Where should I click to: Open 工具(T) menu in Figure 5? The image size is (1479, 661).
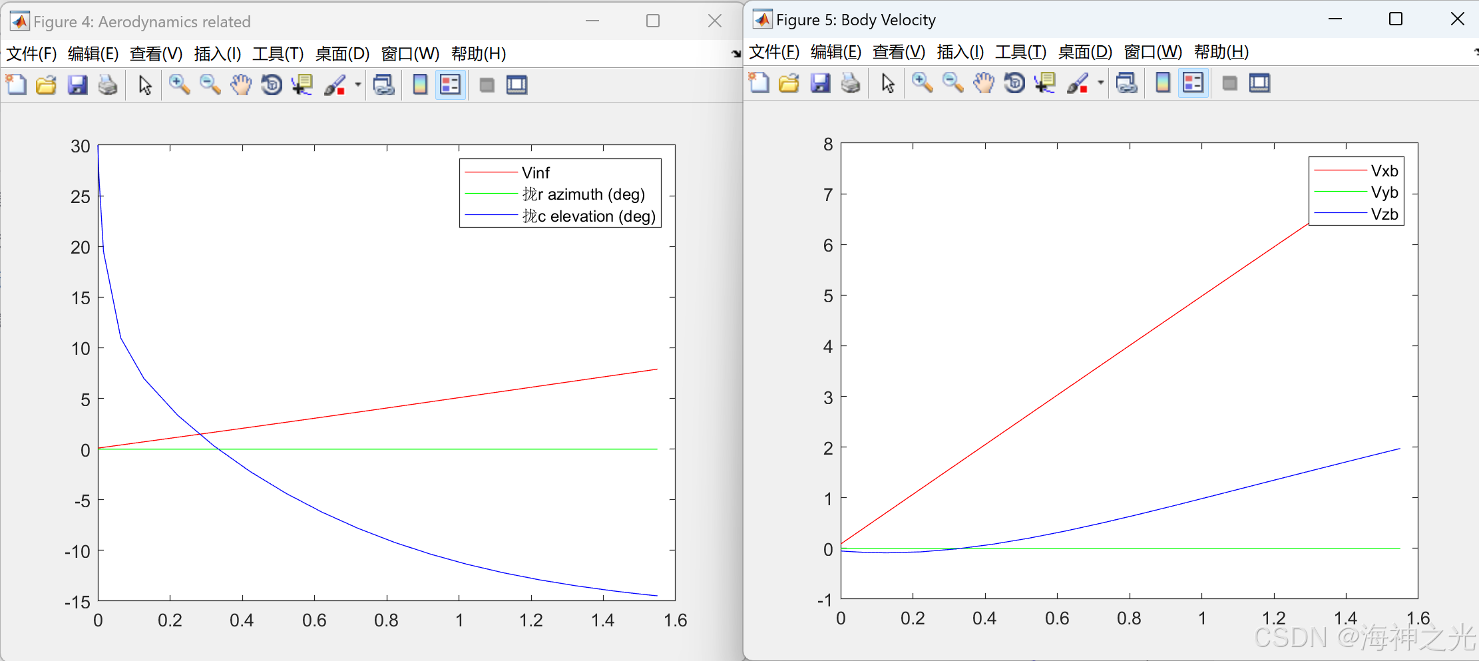(1021, 51)
